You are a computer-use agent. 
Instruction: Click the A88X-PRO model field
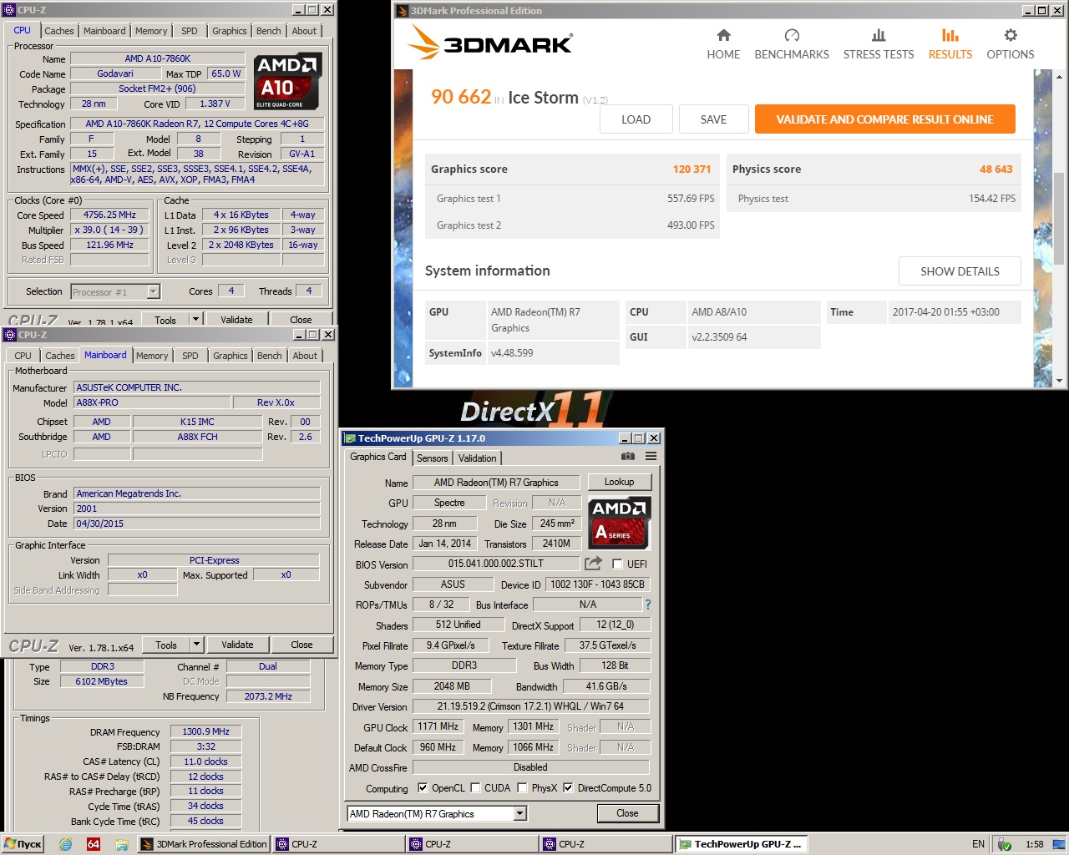[152, 402]
